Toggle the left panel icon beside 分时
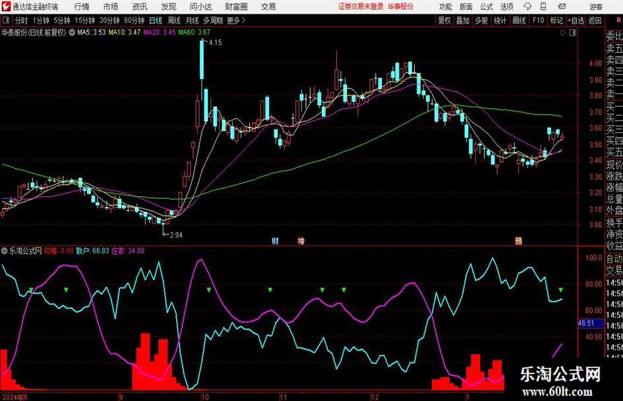 6,20
